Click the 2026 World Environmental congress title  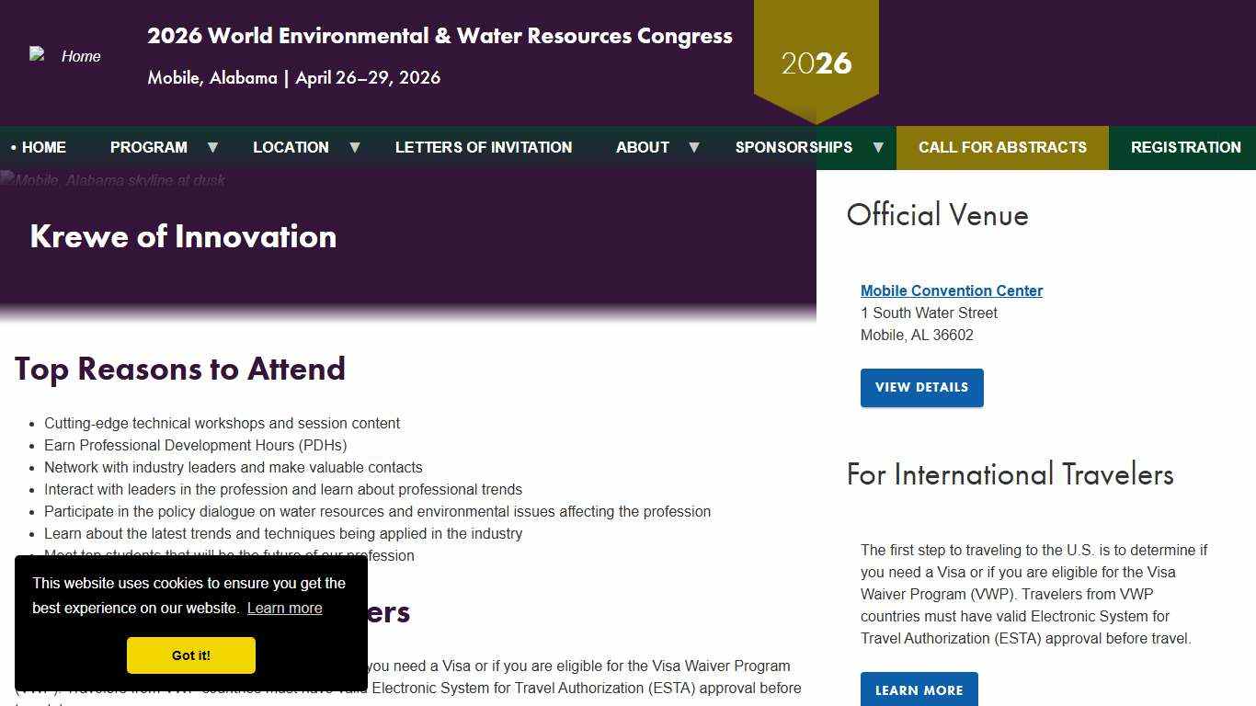440,35
